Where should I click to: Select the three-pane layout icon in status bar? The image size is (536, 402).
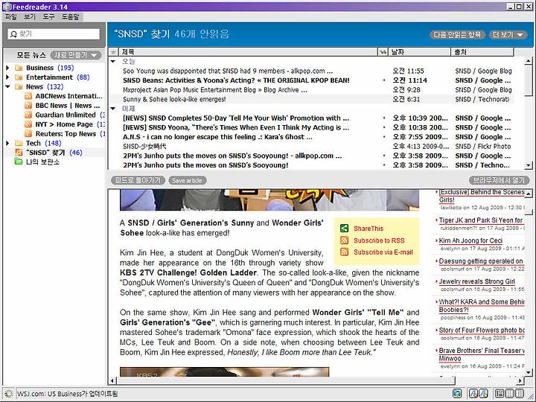coord(500,394)
